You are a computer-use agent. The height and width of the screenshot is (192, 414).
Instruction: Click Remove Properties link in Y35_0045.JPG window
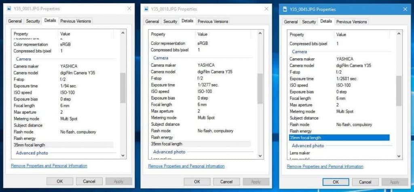coord(325,167)
